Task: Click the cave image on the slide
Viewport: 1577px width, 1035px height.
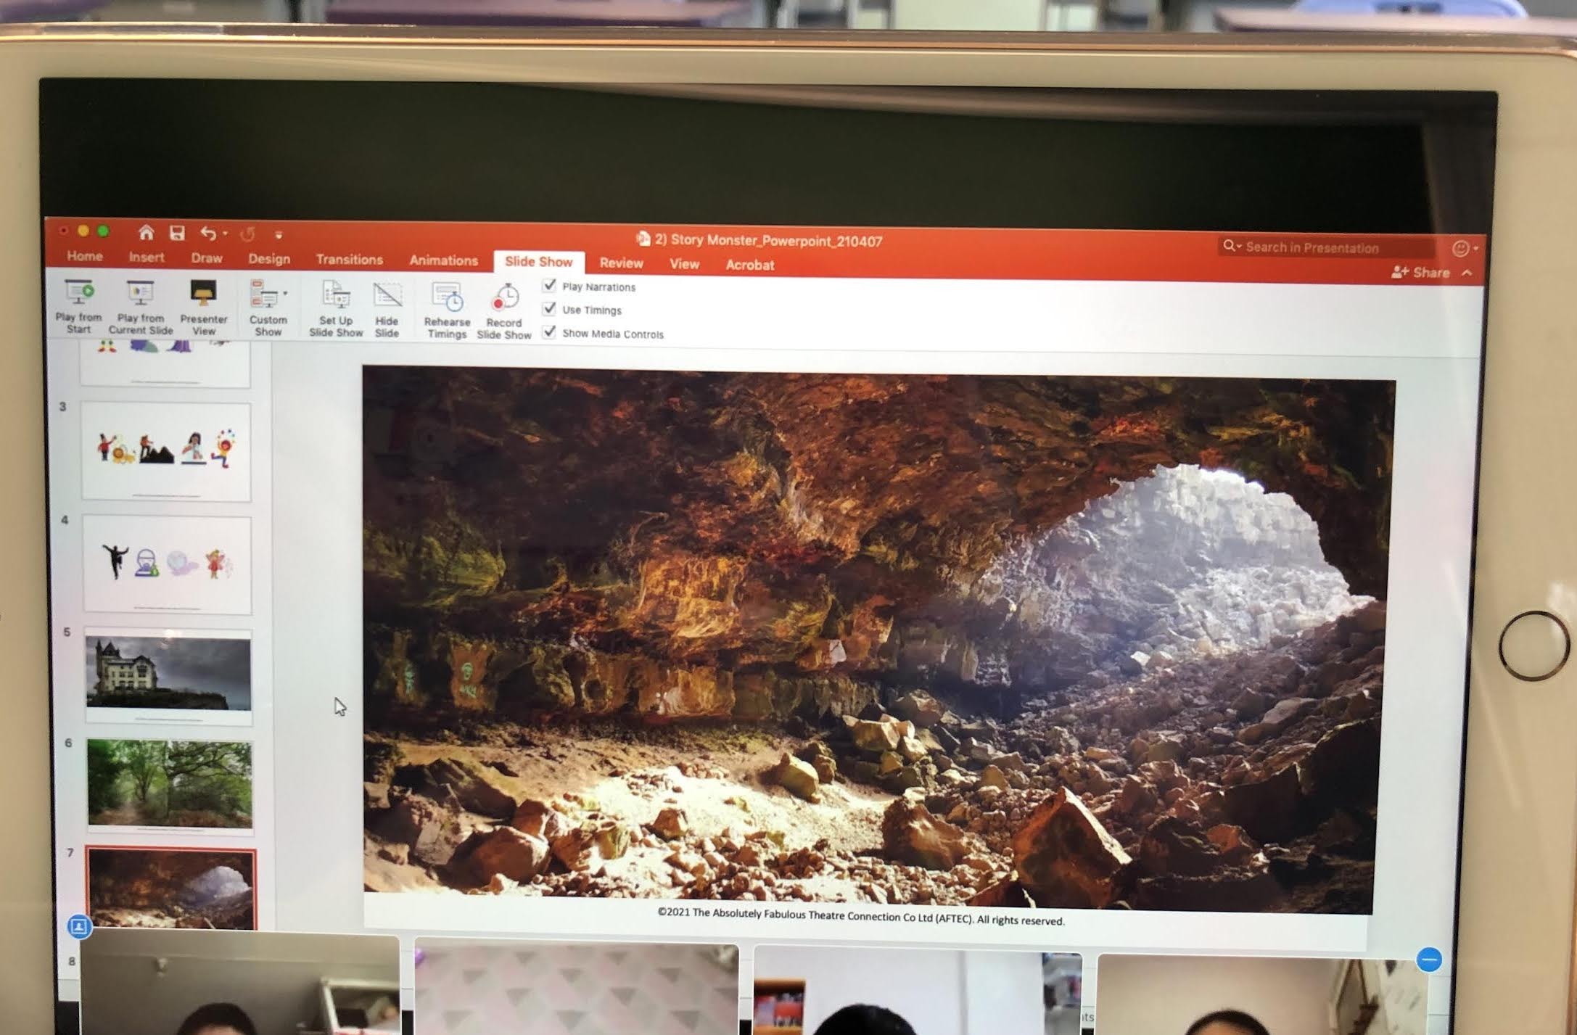Action: click(x=874, y=638)
